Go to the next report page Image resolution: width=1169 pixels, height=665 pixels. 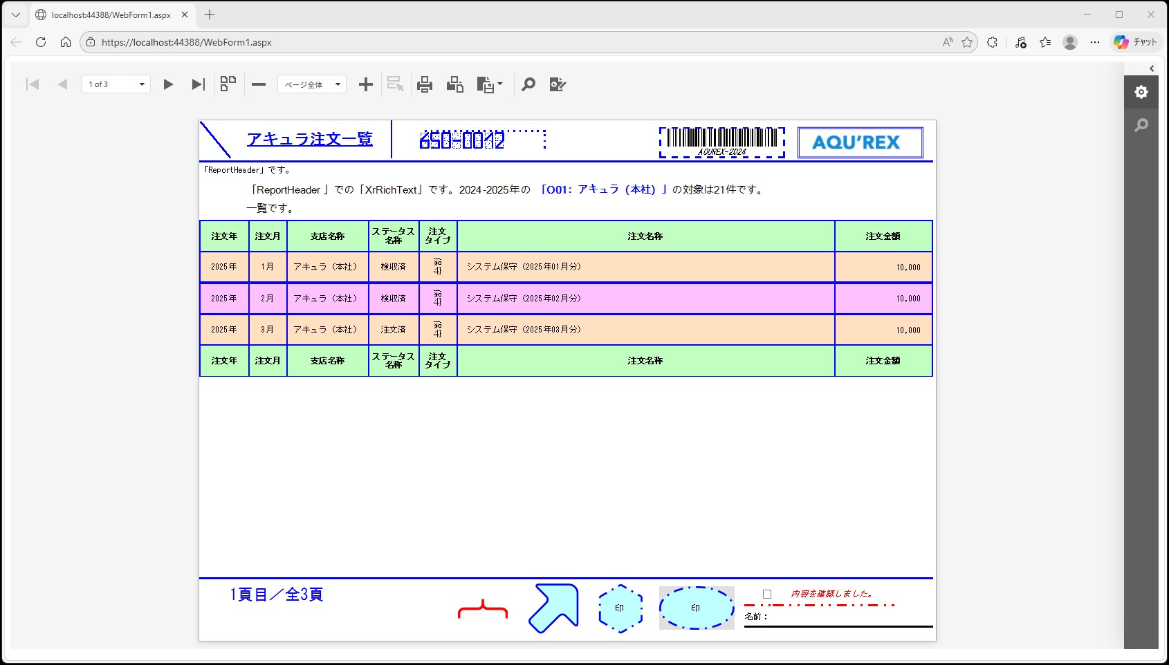point(168,84)
